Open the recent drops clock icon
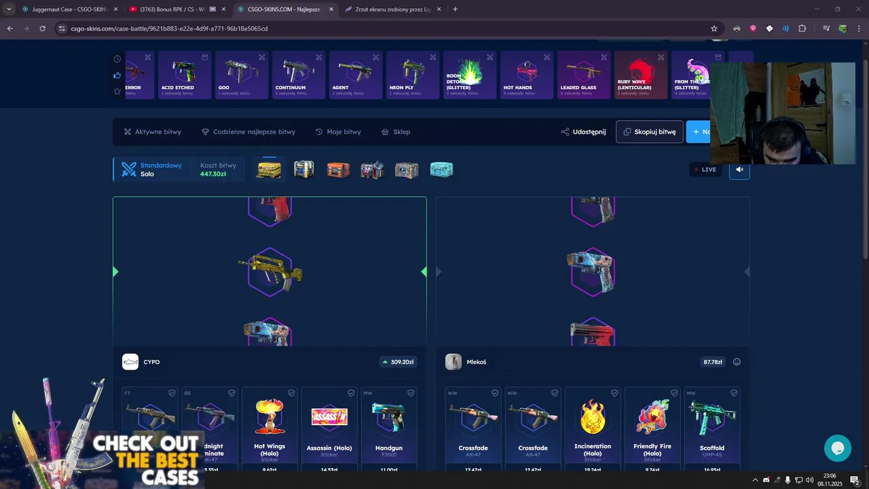The width and height of the screenshot is (869, 489). (117, 59)
